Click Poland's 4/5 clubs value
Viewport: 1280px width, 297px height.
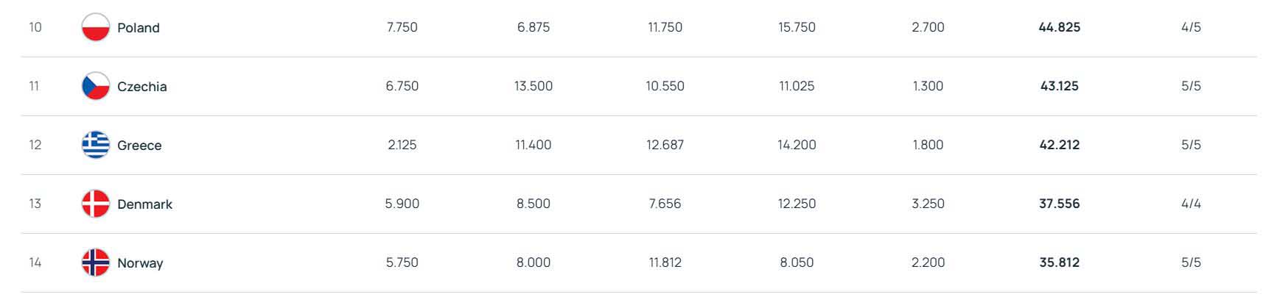click(x=1191, y=27)
